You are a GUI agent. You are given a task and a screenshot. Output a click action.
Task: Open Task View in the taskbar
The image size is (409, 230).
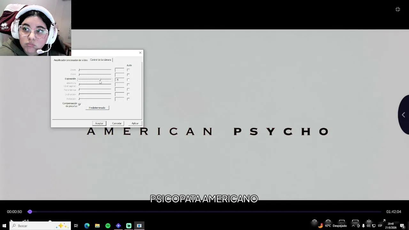76,226
